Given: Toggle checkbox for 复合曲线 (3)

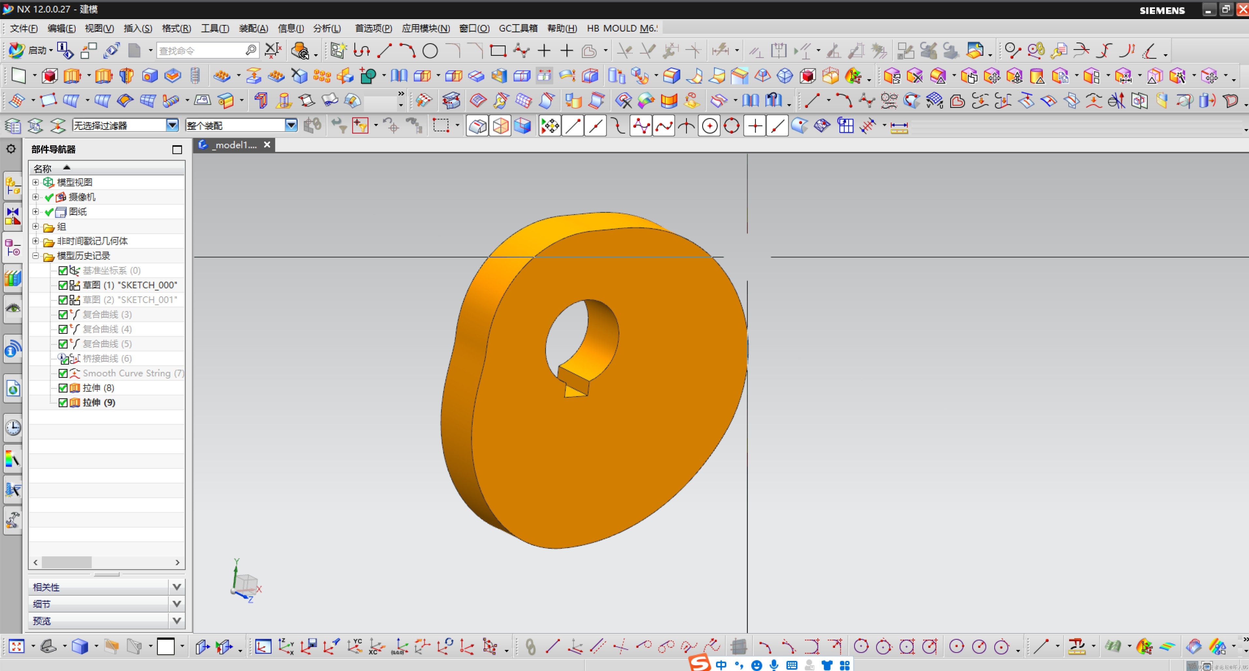Looking at the screenshot, I should point(63,315).
